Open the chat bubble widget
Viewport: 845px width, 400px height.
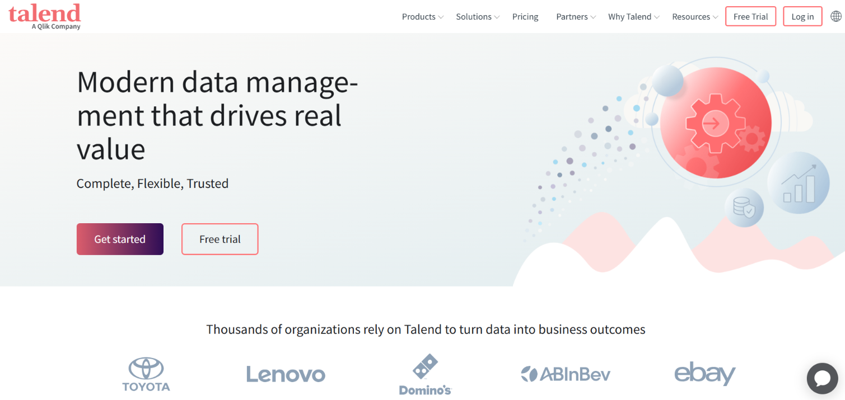822,379
